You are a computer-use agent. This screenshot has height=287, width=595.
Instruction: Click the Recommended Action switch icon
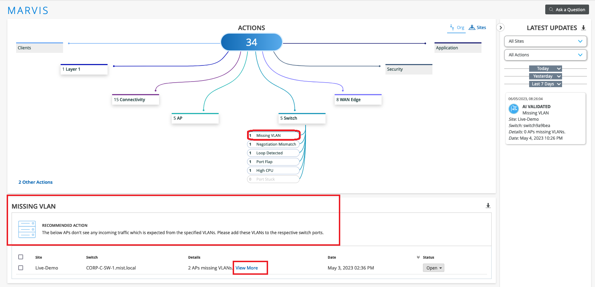tap(27, 229)
